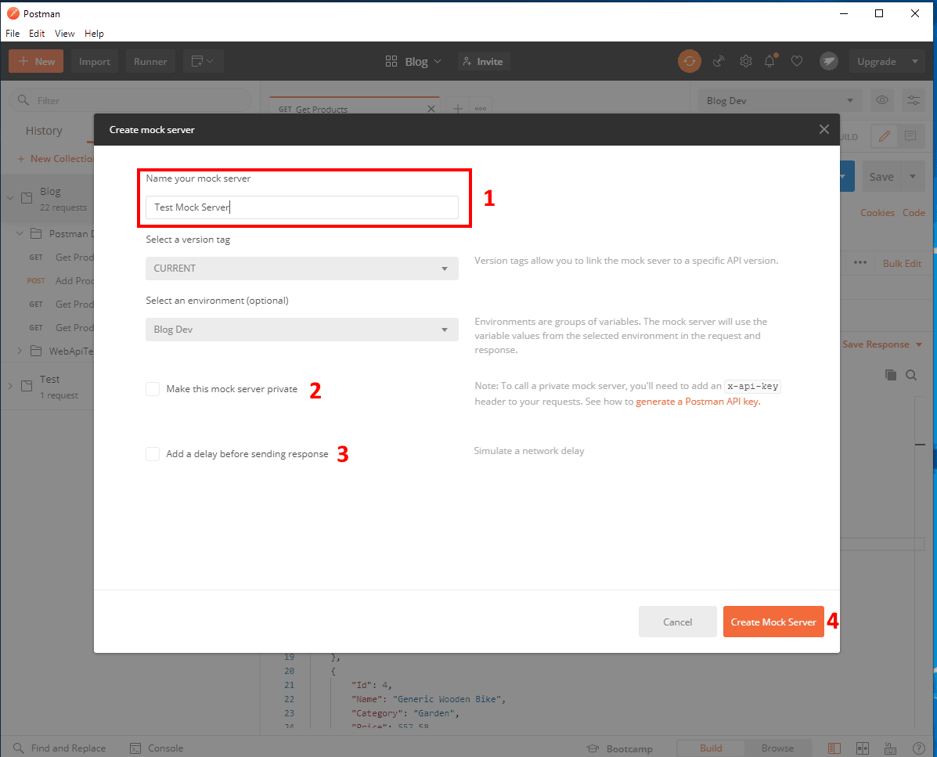
Task: Click the Find and Replace magnifier icon
Action: pyautogui.click(x=19, y=748)
